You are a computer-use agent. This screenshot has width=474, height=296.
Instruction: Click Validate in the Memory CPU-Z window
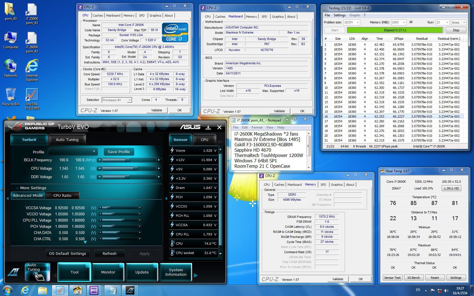click(338, 279)
